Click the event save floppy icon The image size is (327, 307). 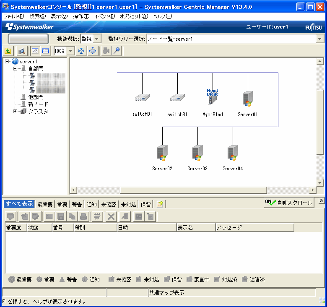click(x=61, y=216)
